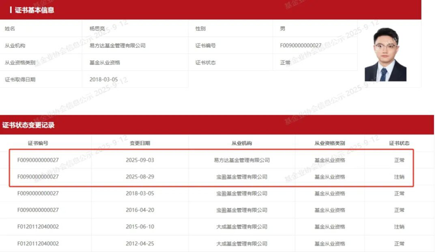Click the 2016-04-20 record date

click(x=140, y=210)
